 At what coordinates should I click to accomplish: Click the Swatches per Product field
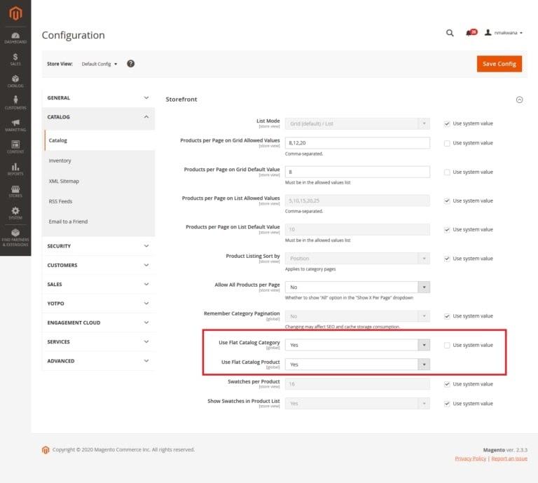point(357,384)
